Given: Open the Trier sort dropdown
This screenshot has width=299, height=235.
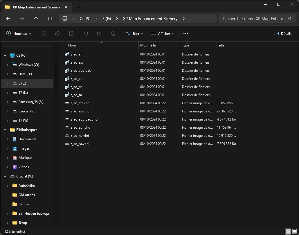Looking at the screenshot, I should point(134,34).
